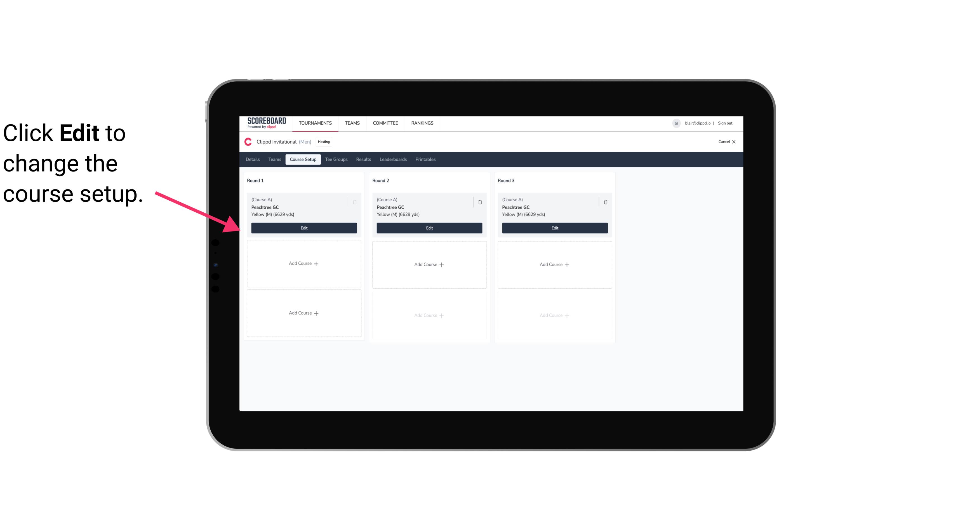Select the Course Setup tab
The height and width of the screenshot is (527, 979).
coord(303,159)
